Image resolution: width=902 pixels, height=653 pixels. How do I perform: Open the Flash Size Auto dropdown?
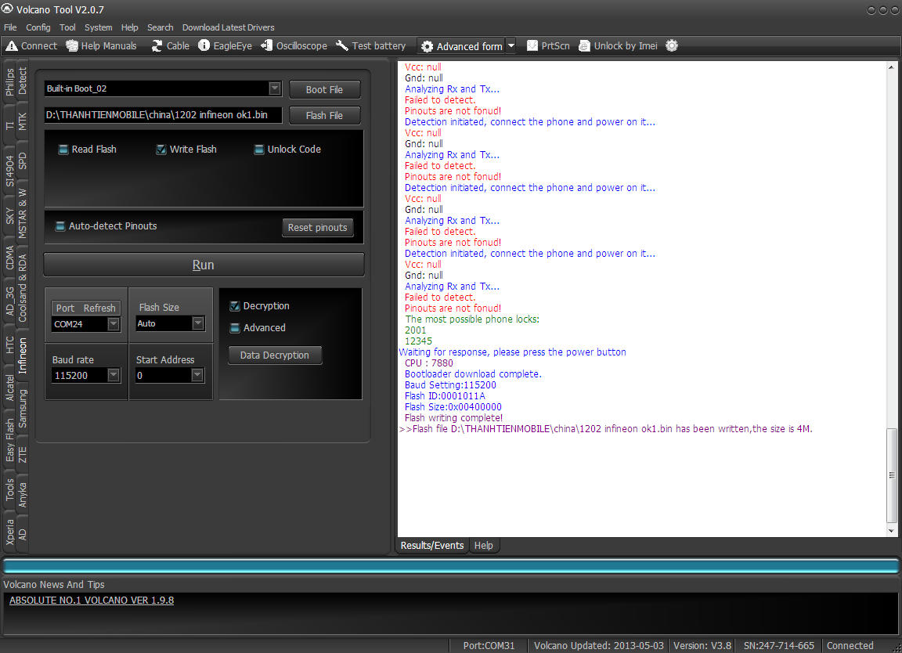(198, 323)
